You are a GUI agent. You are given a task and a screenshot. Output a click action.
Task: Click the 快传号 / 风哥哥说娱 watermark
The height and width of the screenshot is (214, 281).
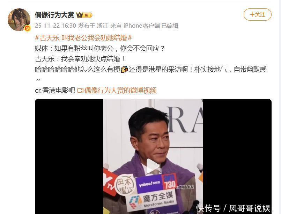pyautogui.click(x=233, y=208)
